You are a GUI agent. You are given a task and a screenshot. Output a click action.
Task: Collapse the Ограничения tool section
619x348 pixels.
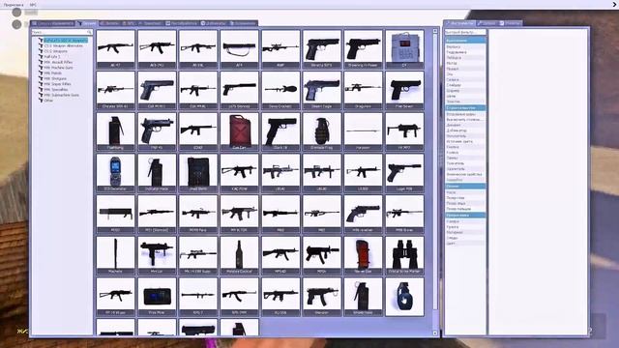pos(465,41)
